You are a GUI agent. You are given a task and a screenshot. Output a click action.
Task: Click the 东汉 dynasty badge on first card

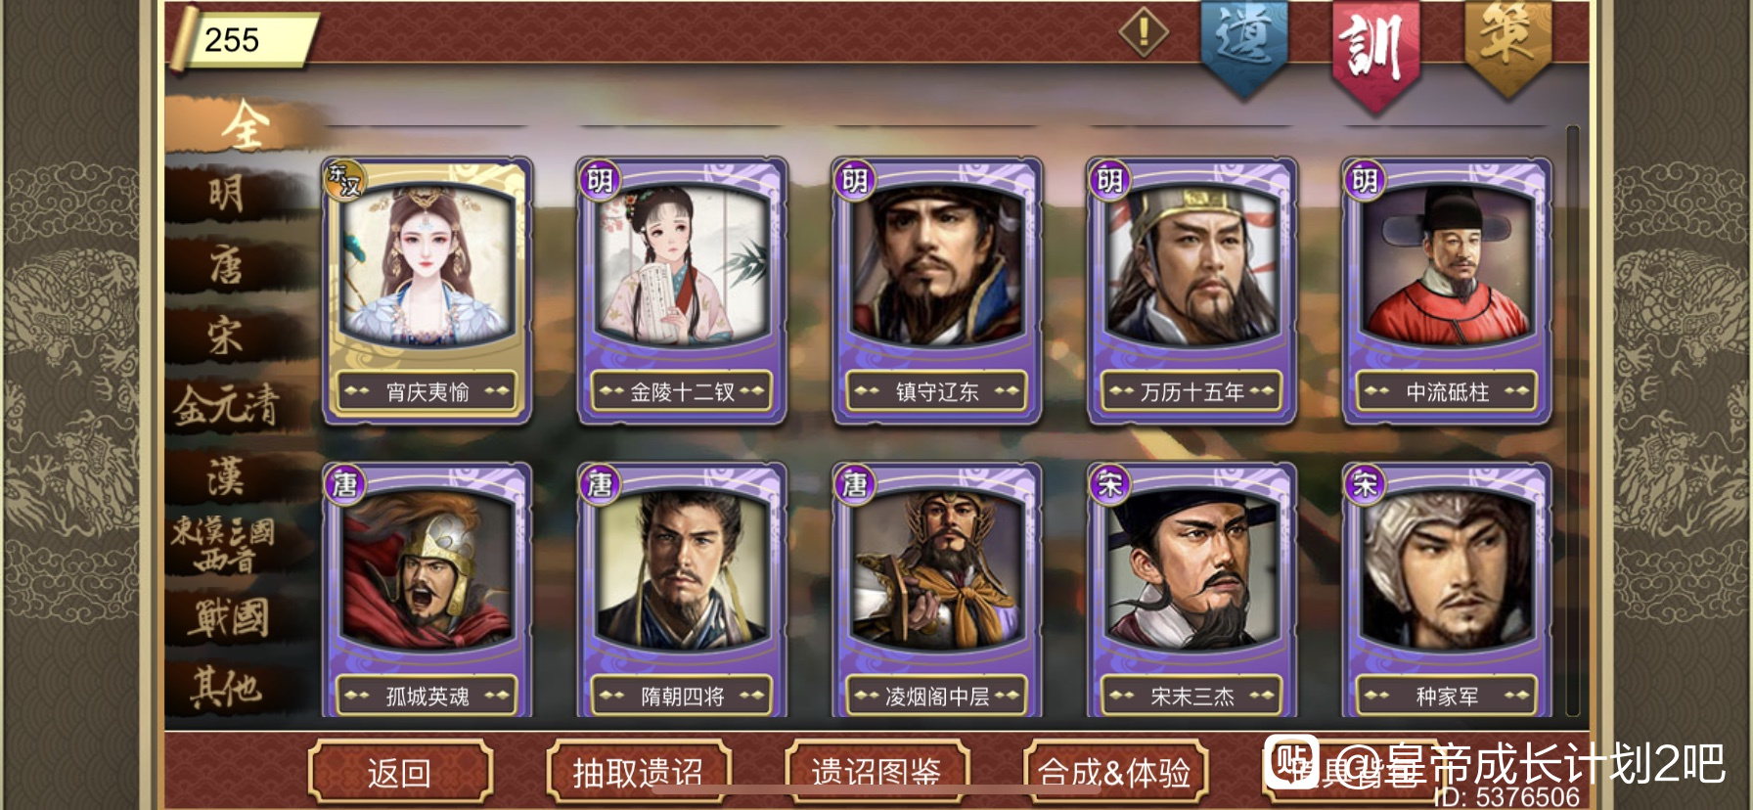344,180
